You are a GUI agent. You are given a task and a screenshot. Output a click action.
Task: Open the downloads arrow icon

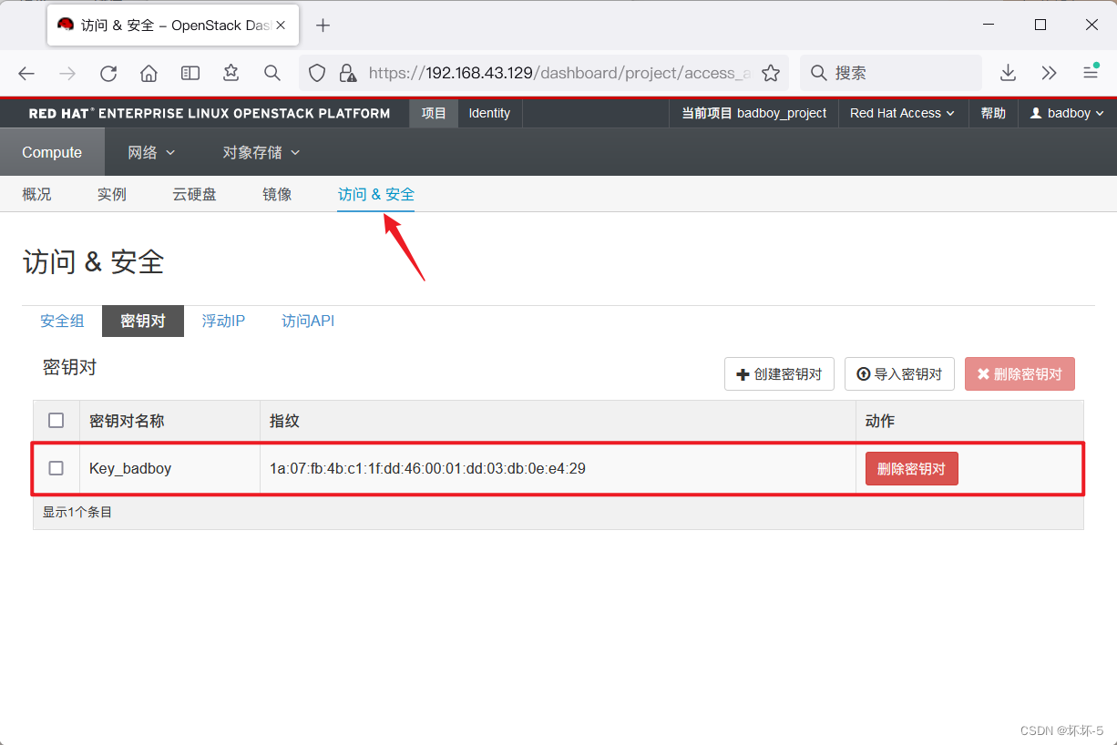coord(1008,73)
